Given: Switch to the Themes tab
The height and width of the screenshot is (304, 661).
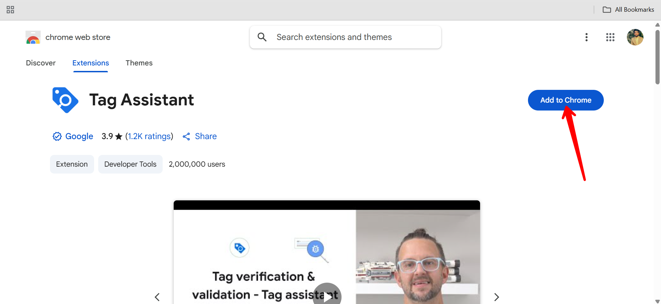Looking at the screenshot, I should 139,63.
